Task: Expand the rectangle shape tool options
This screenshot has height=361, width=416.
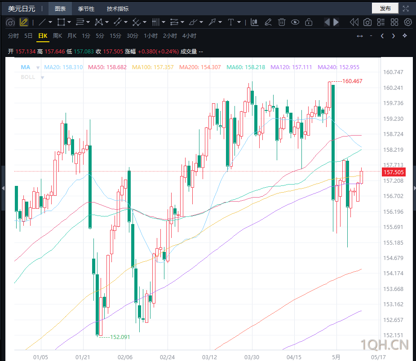Action: 69,22
